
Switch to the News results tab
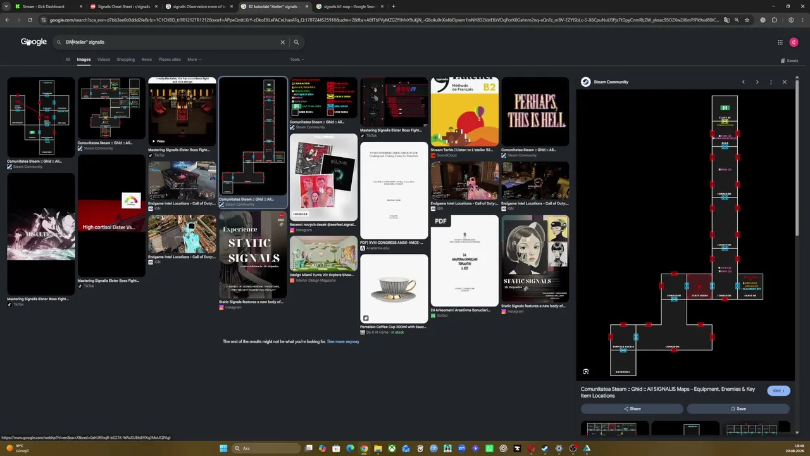coord(146,60)
